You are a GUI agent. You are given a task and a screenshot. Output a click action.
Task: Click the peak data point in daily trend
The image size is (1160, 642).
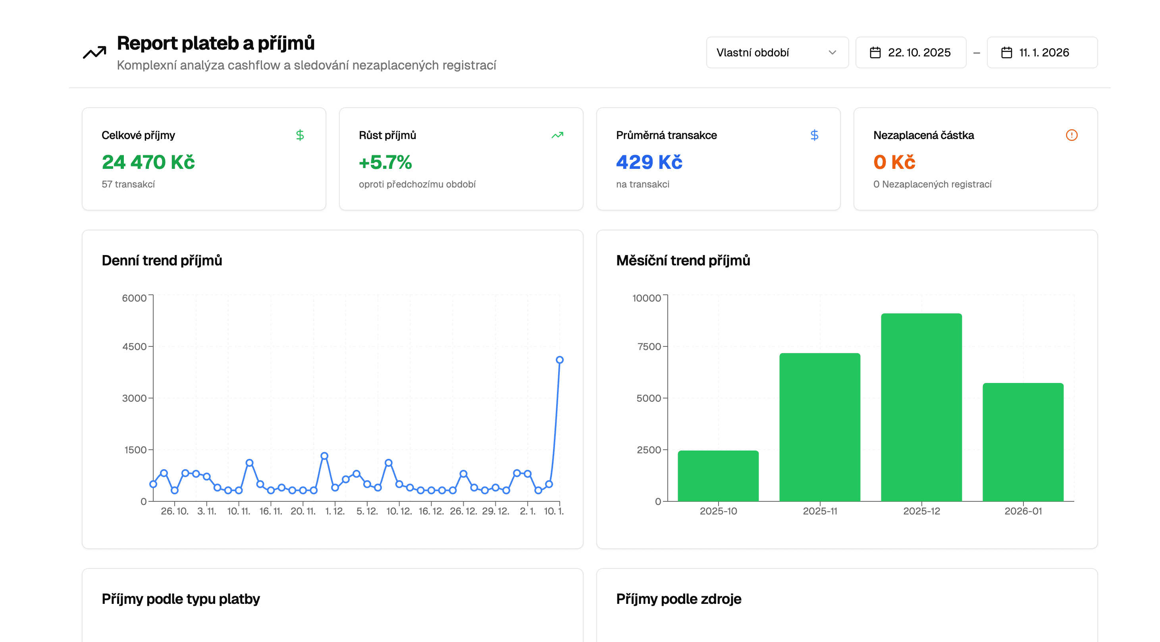pyautogui.click(x=559, y=360)
